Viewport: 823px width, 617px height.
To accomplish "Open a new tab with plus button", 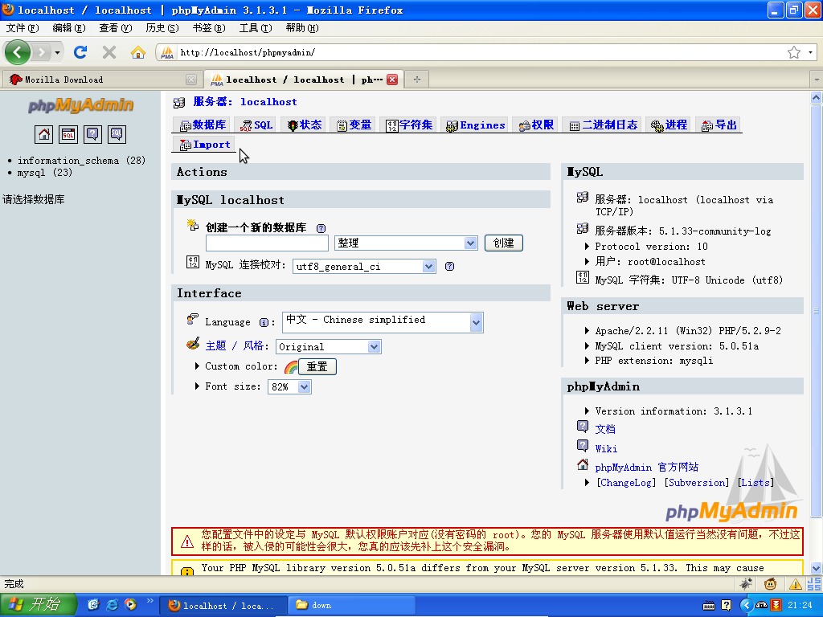I will click(x=417, y=80).
